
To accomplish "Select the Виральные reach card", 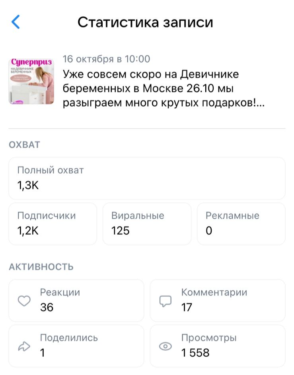I will (x=147, y=224).
